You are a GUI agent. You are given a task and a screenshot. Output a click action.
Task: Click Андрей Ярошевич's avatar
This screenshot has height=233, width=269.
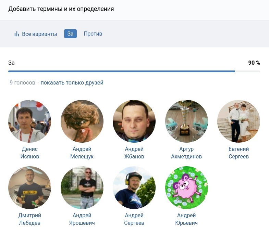pyautogui.click(x=82, y=187)
